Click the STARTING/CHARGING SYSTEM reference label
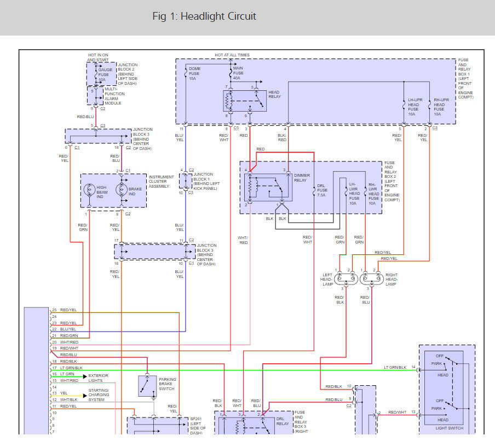This screenshot has width=495, height=447. click(99, 395)
